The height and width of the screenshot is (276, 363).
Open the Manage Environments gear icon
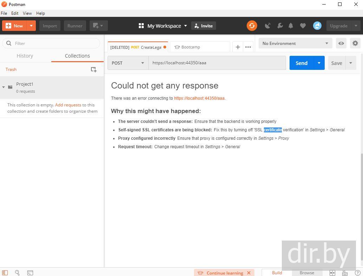tap(355, 43)
